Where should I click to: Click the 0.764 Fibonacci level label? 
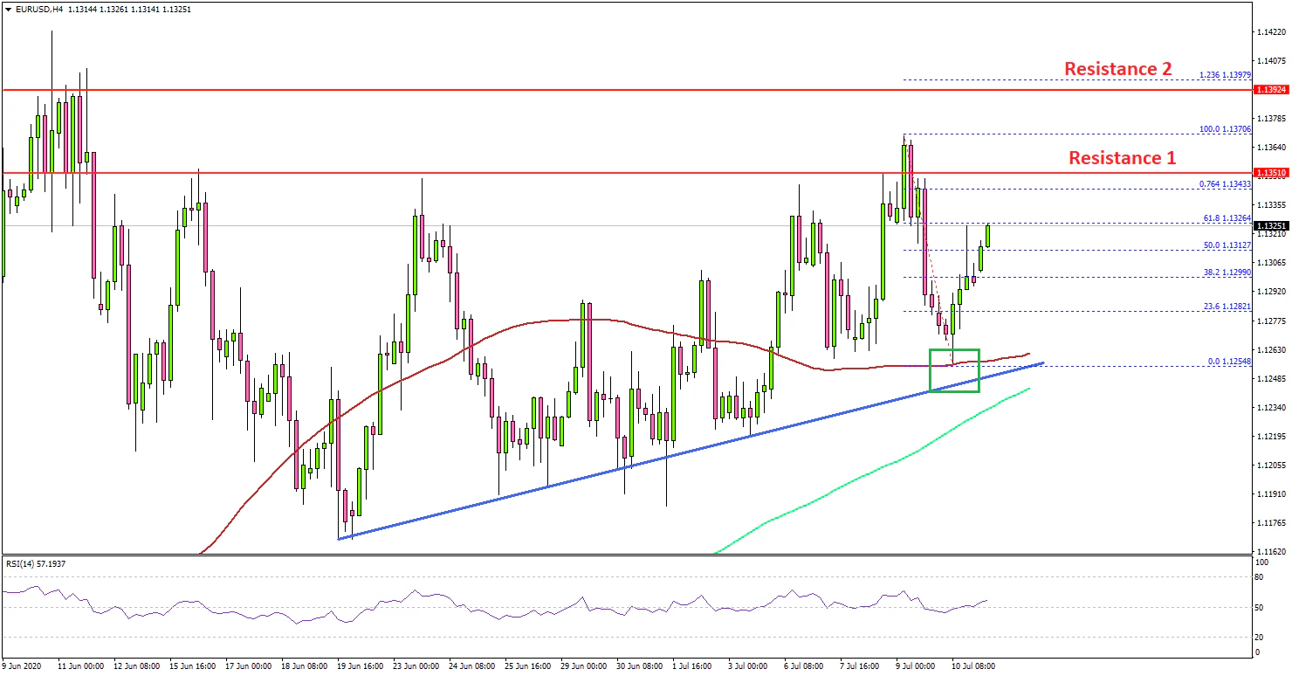point(1227,184)
